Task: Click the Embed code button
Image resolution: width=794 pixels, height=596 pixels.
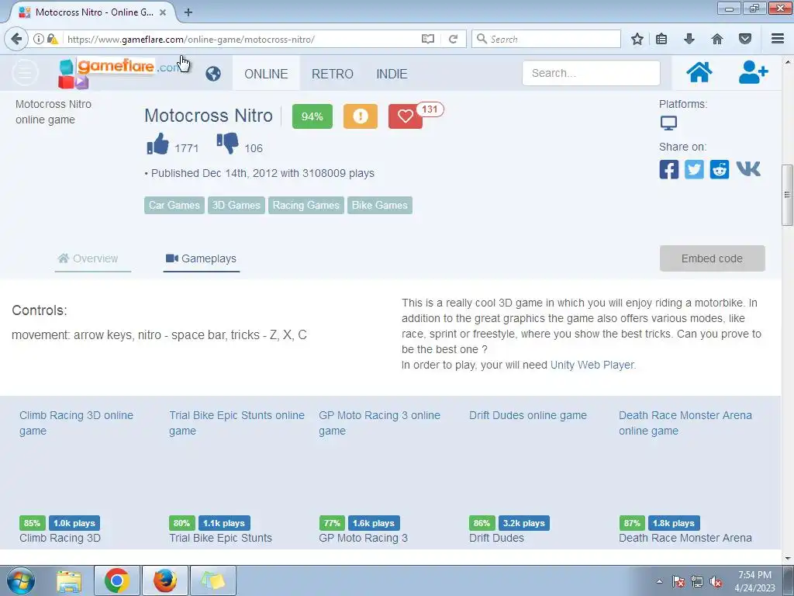Action: pyautogui.click(x=712, y=258)
